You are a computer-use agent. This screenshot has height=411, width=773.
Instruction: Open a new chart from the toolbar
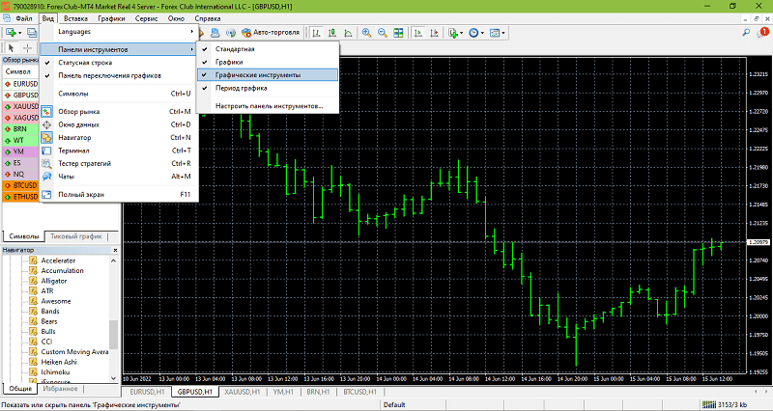coord(11,33)
